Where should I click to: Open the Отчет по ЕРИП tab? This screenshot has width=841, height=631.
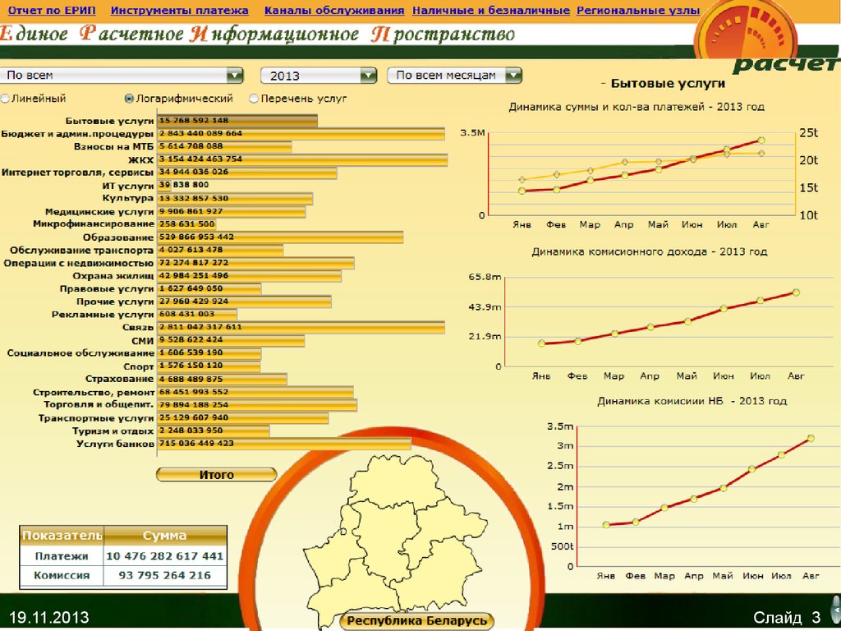tap(52, 11)
